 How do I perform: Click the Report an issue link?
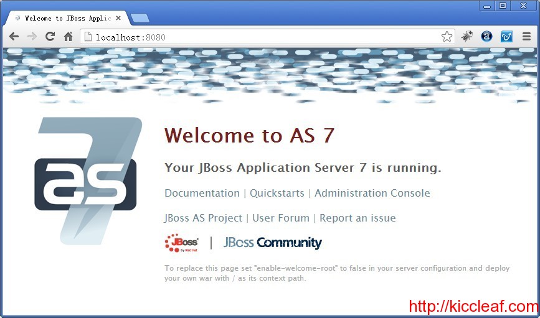(358, 218)
